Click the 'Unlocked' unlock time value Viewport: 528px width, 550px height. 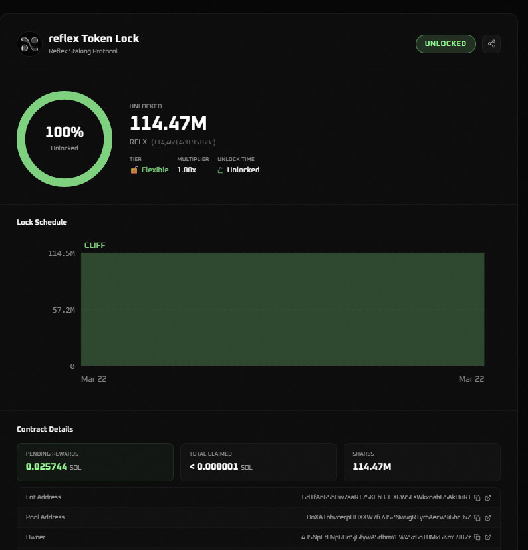pyautogui.click(x=243, y=170)
